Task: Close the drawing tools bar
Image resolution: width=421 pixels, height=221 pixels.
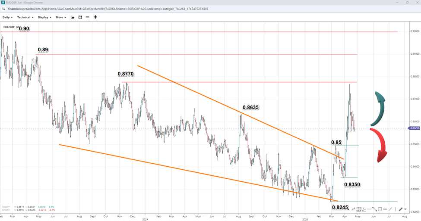Action: click(405, 209)
